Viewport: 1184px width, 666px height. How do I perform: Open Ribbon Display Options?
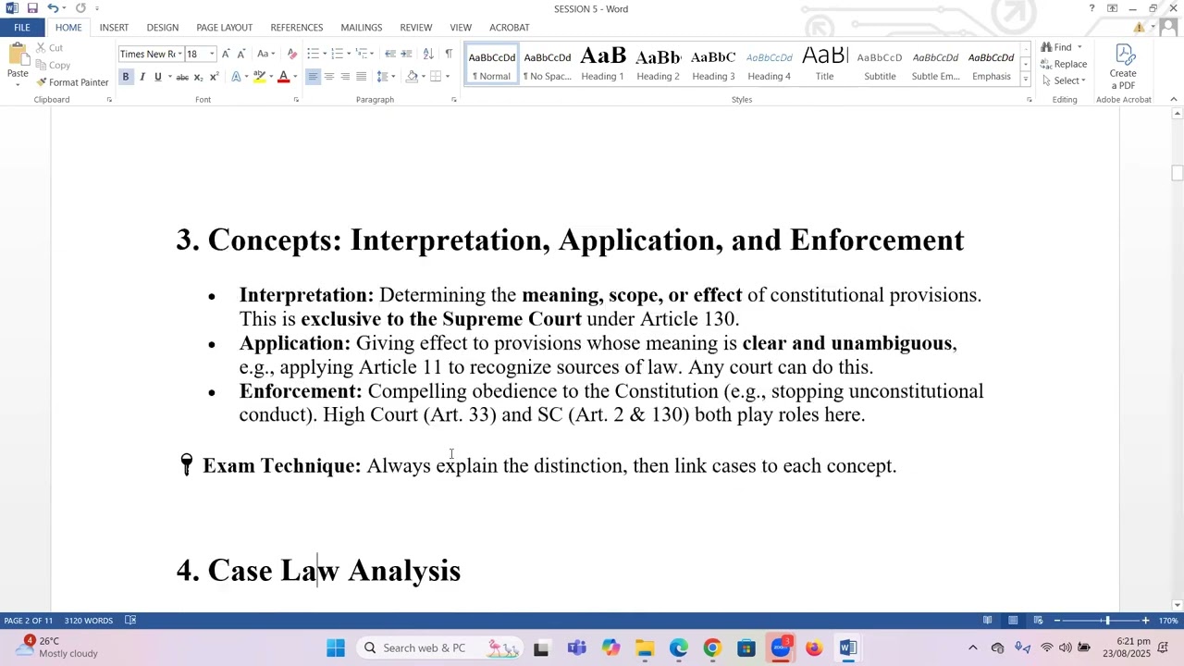coord(1112,8)
